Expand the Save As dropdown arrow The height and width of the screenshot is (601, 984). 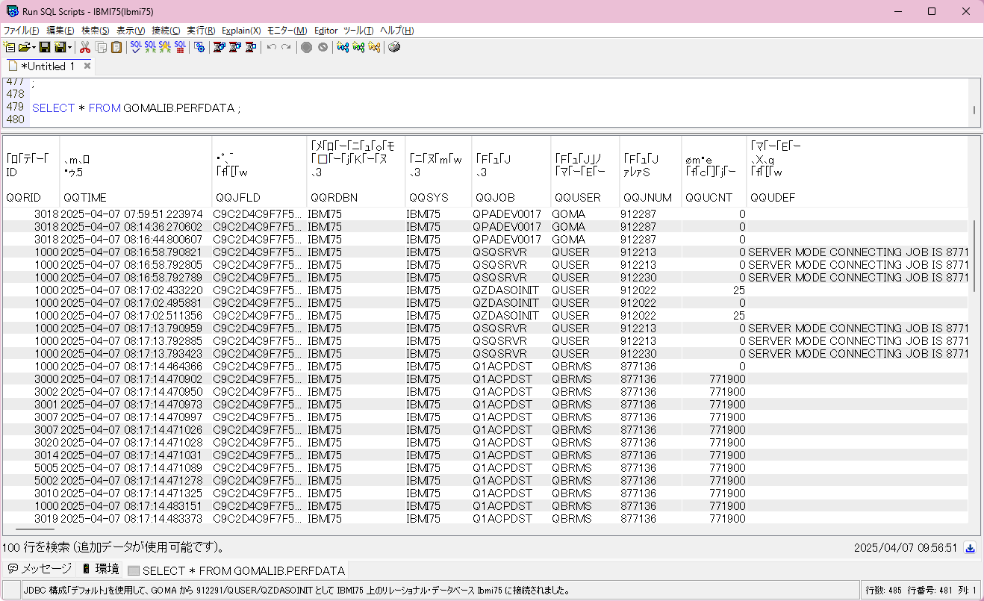(69, 47)
